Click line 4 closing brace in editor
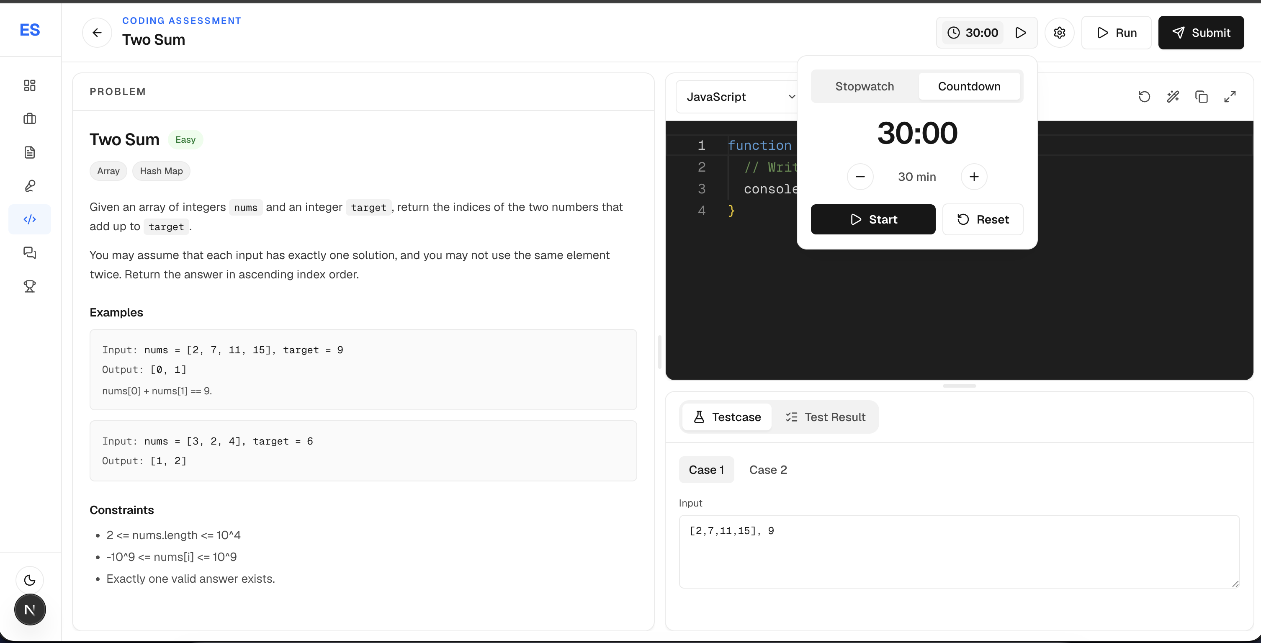The image size is (1261, 643). point(731,211)
